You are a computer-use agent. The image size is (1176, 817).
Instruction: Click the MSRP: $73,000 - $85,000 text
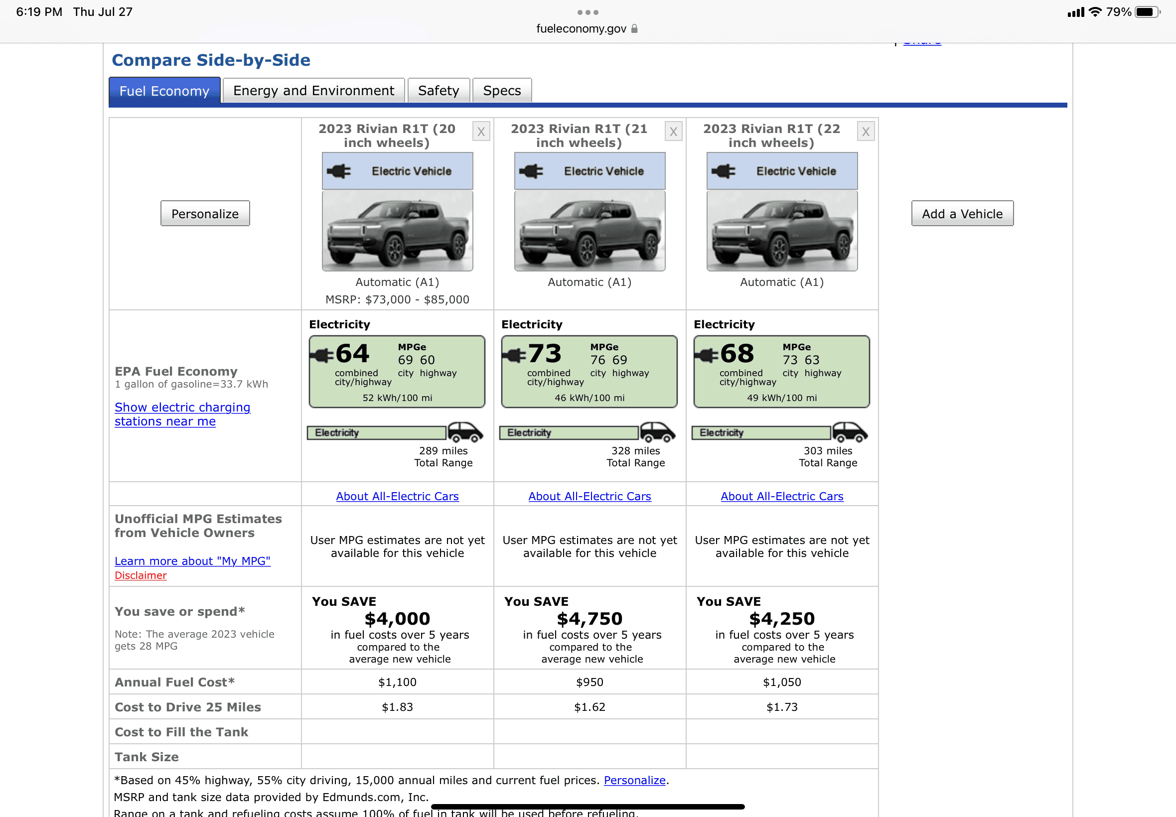tap(397, 299)
